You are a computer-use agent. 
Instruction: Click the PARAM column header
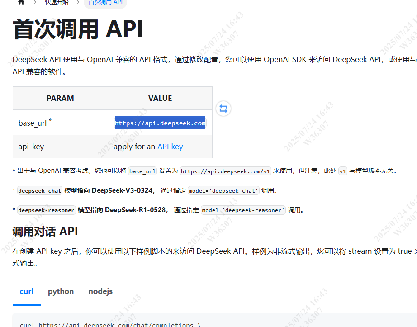(x=60, y=98)
